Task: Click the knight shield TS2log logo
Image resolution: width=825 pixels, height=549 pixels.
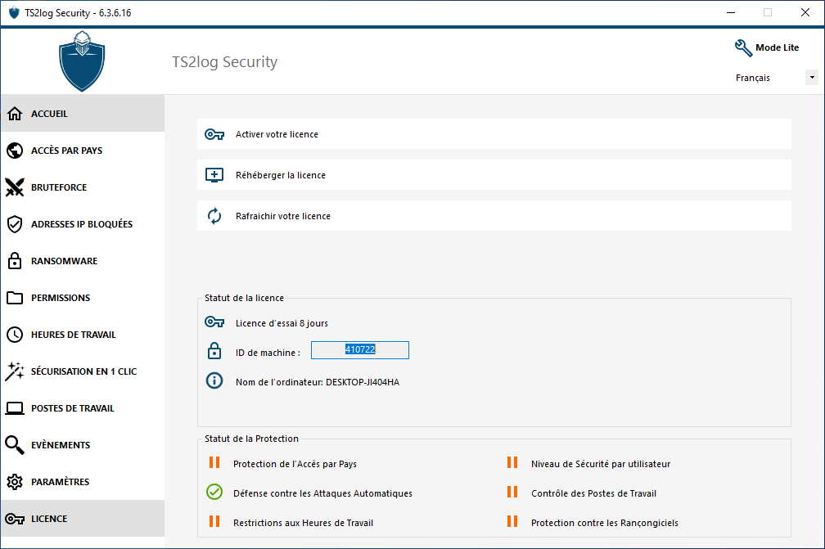Action: point(82,61)
